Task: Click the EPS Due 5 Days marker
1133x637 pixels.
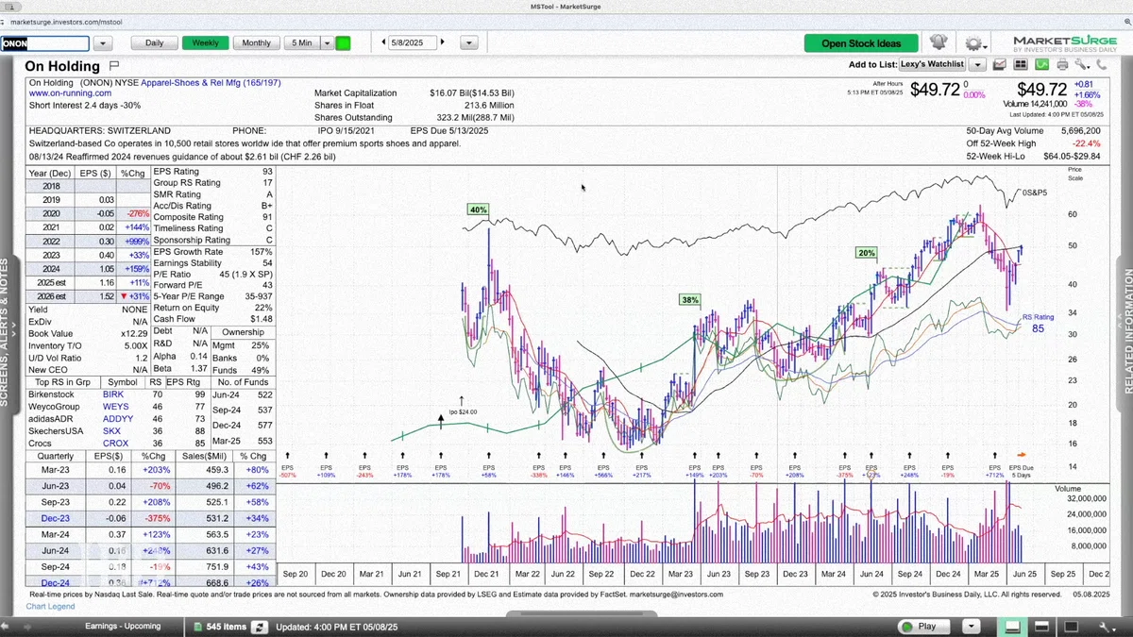Action: (1020, 464)
